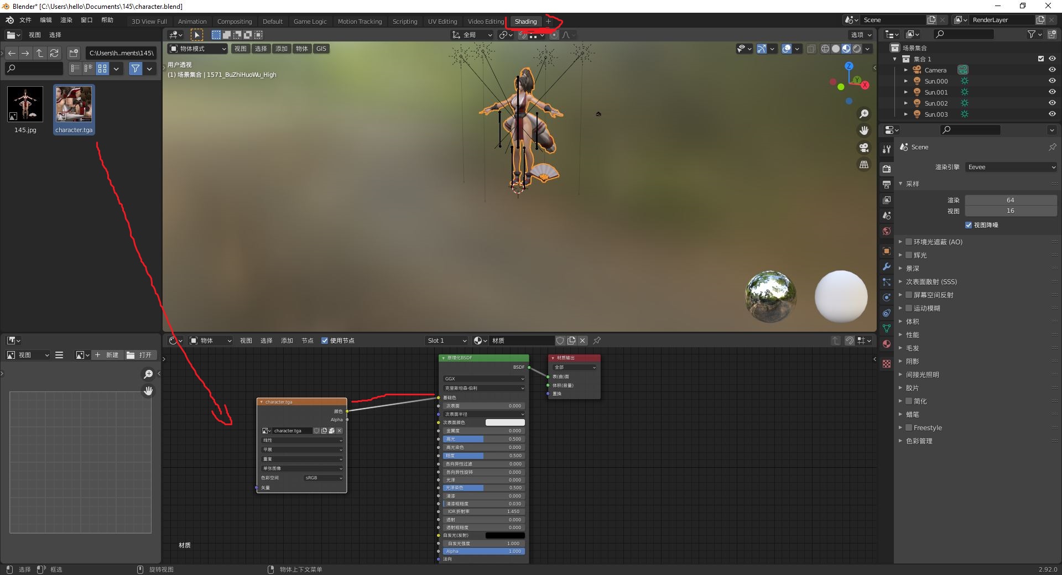Screen dimensions: 1062x575
Task: Uncheck the 使用节点 checkbox
Action: coord(325,341)
